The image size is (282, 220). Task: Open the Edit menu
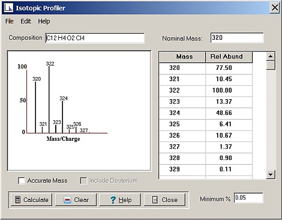pyautogui.click(x=26, y=21)
